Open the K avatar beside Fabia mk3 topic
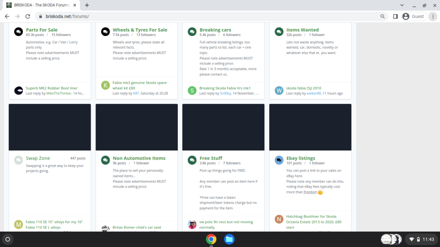The height and width of the screenshot is (247, 440). [x=105, y=85]
